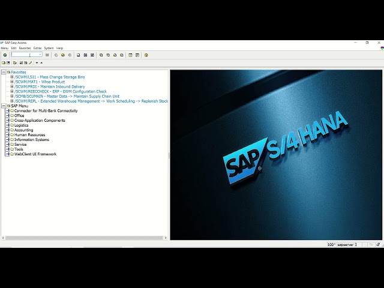Viewport: 384px width, 288px height.
Task: Click the green Enter checkmark icon
Action: (x=5, y=55)
